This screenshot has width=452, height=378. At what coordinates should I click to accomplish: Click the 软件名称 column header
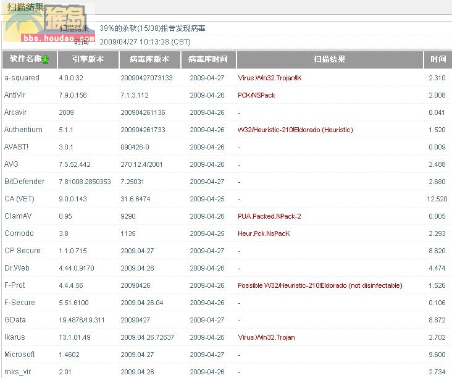coord(30,60)
